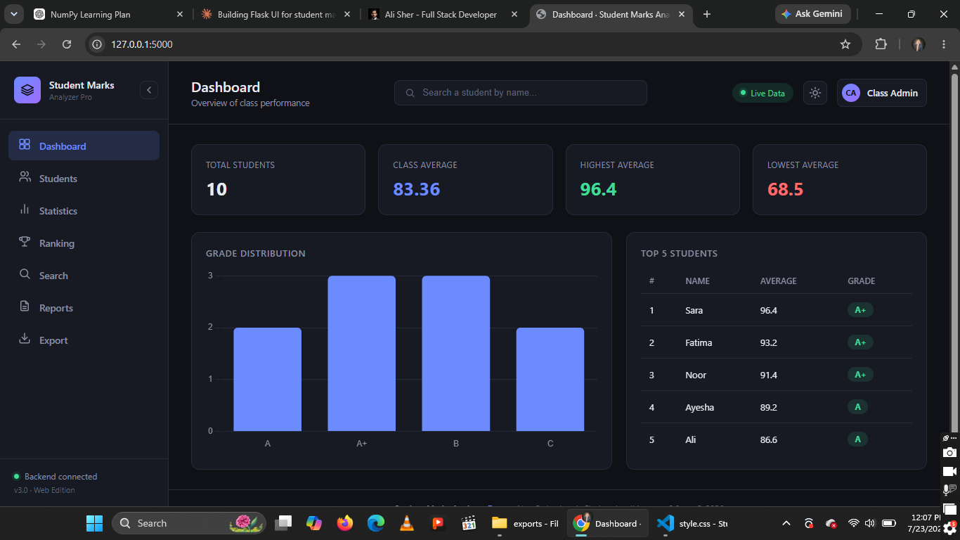Open a new browser tab with plus button
Image resolution: width=960 pixels, height=540 pixels.
click(x=707, y=14)
